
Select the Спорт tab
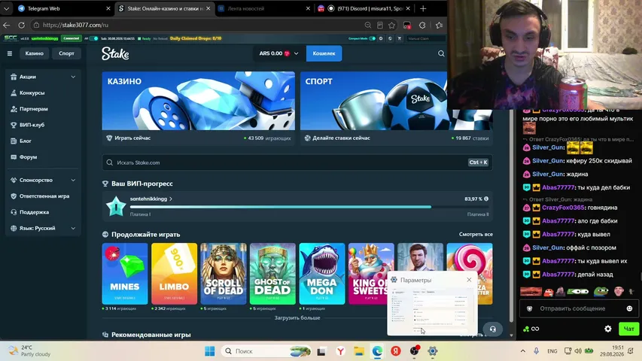(66, 53)
